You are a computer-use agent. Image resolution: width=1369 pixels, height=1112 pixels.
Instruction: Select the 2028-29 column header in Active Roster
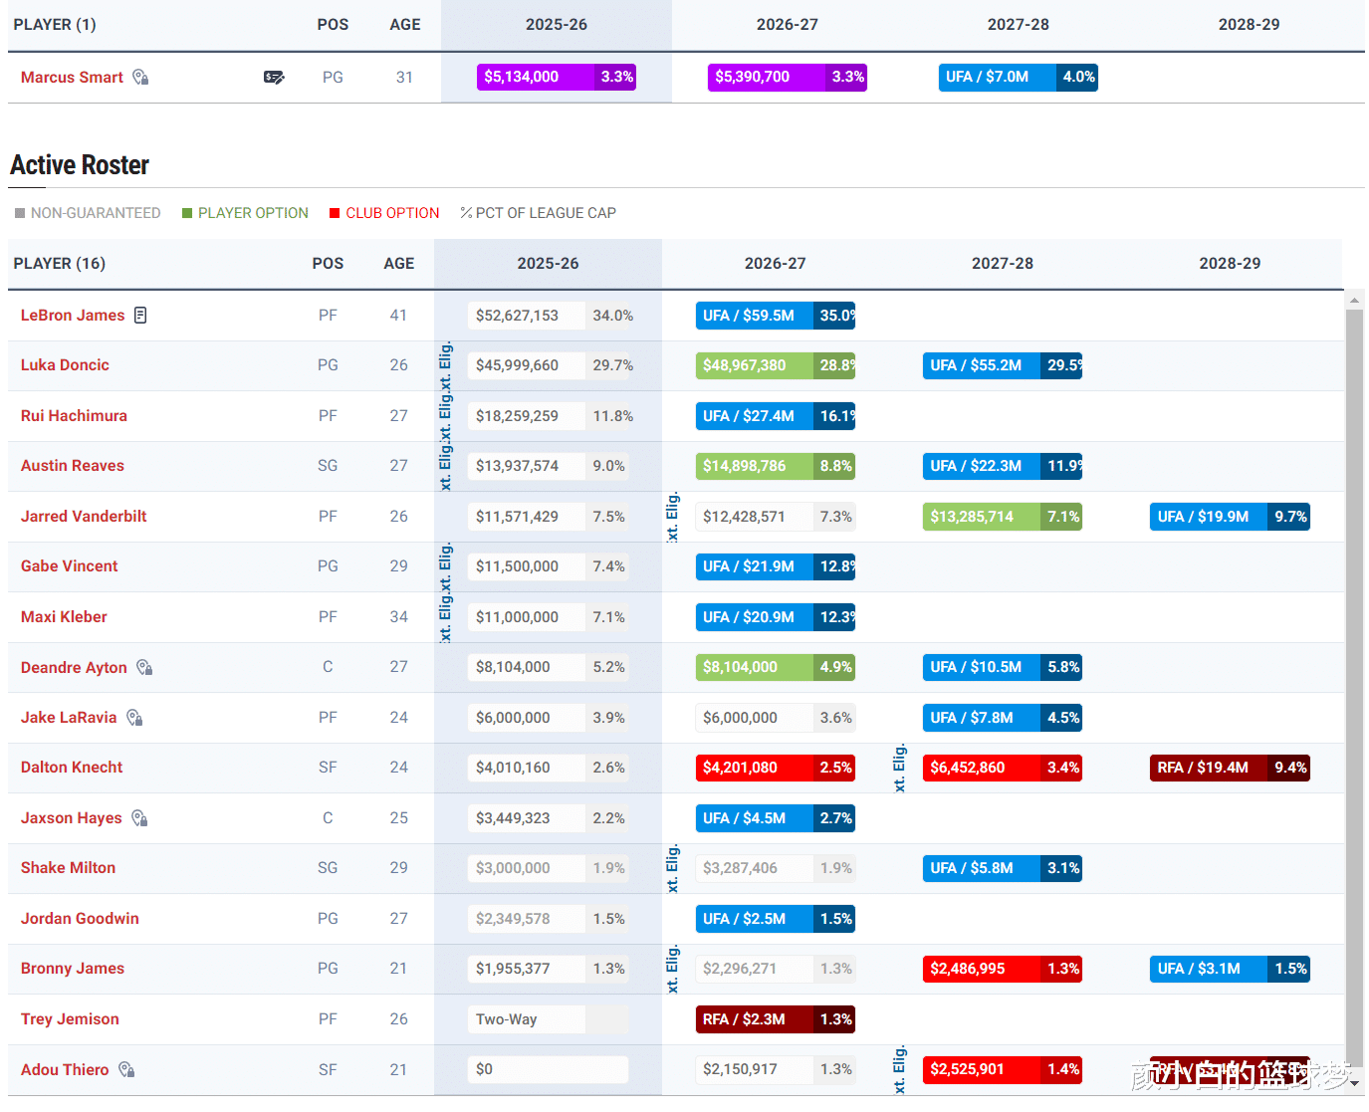(1230, 263)
